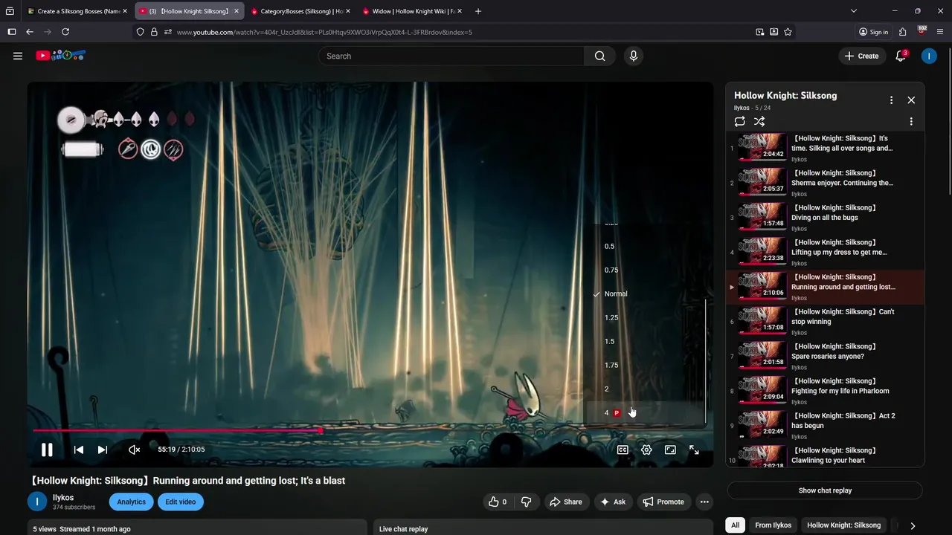
Task: Set playback speed to 1.5
Action: coord(645,341)
